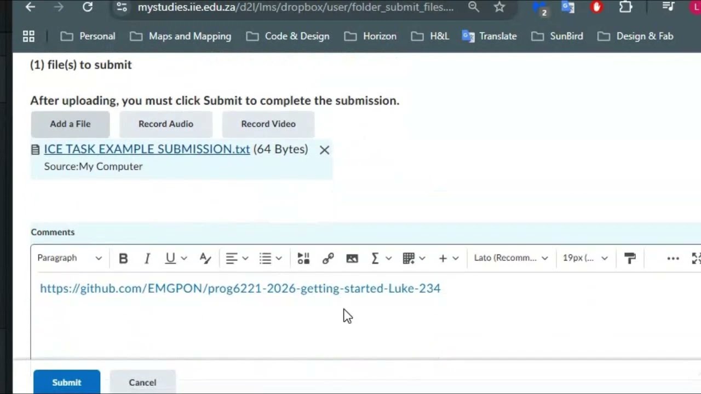Open the Lato font family dropdown
701x394 pixels.
511,258
